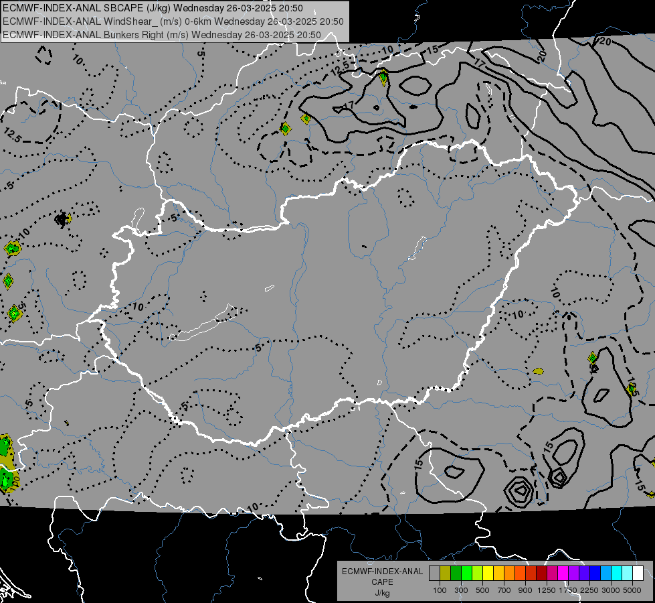Click the legend value 700
The width and height of the screenshot is (655, 603).
[x=504, y=590]
